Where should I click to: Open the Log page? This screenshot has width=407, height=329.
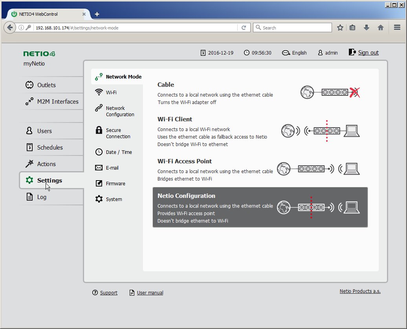[42, 197]
